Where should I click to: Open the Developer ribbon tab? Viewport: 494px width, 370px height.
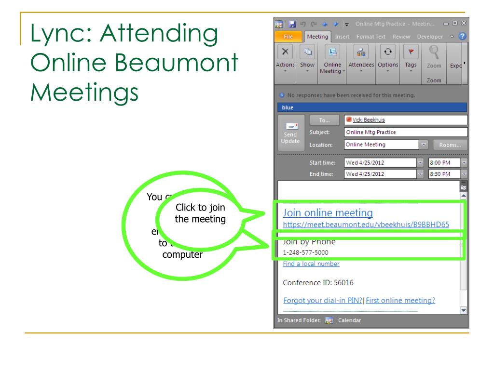click(430, 37)
